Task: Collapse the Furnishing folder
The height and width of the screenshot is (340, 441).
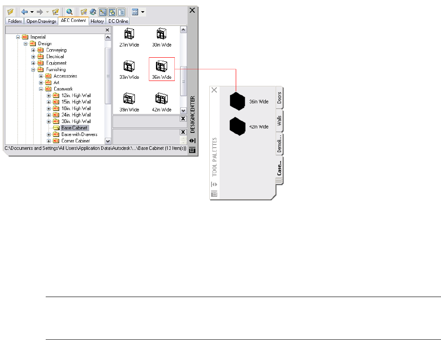Action: 33,69
